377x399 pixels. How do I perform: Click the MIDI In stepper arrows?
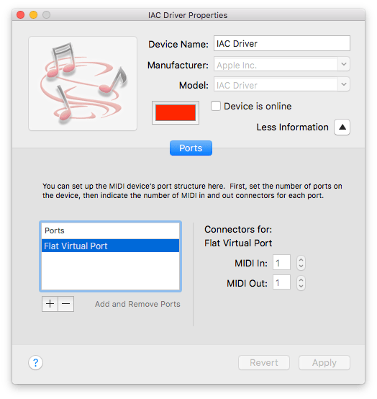(301, 263)
